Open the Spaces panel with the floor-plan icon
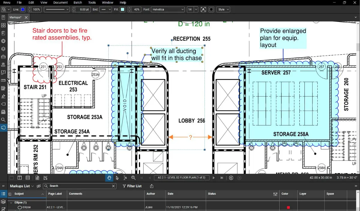This screenshot has width=360, height=211. pos(3,73)
